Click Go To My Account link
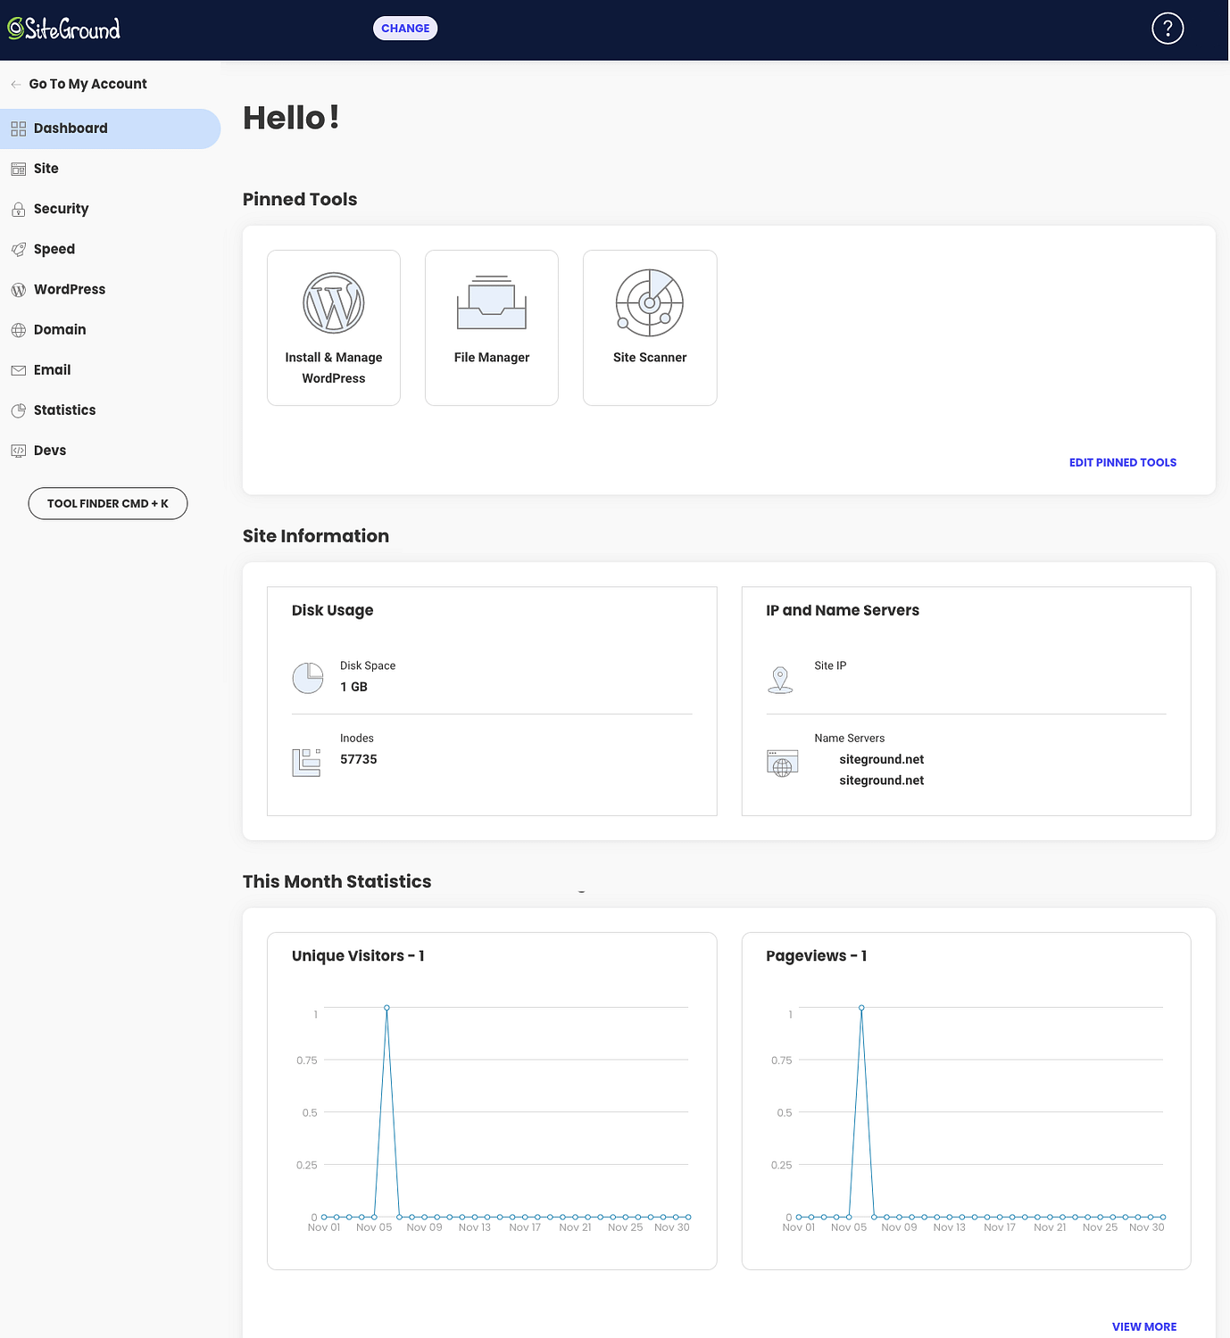This screenshot has height=1338, width=1230. (x=87, y=84)
